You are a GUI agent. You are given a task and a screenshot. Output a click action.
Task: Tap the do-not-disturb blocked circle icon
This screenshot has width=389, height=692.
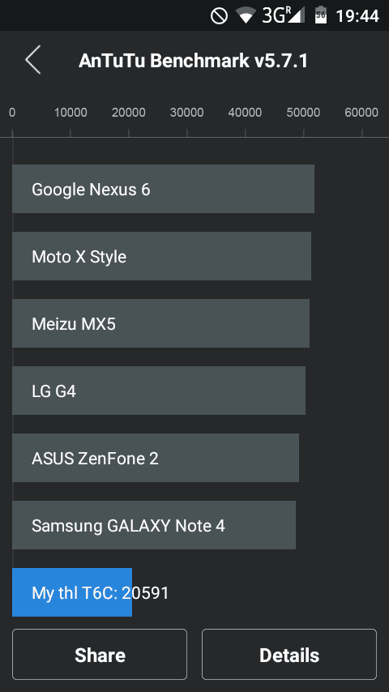219,16
